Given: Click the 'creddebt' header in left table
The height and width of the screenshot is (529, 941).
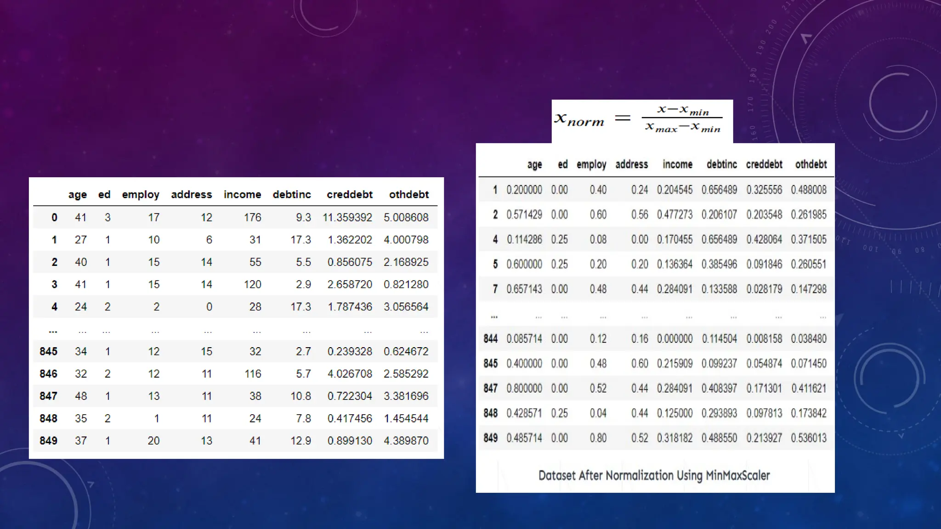Looking at the screenshot, I should (349, 195).
